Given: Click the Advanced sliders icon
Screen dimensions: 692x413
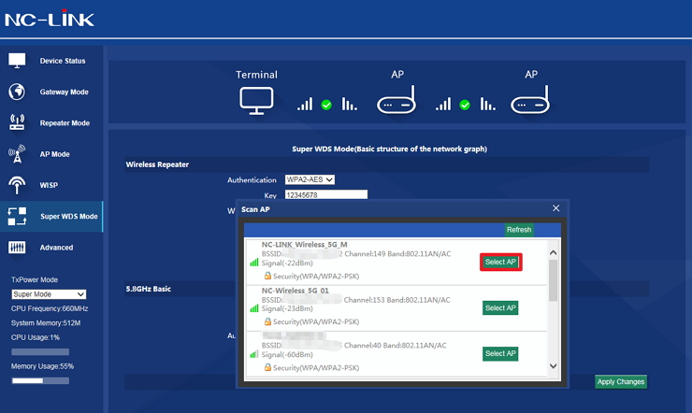Looking at the screenshot, I should [x=17, y=248].
